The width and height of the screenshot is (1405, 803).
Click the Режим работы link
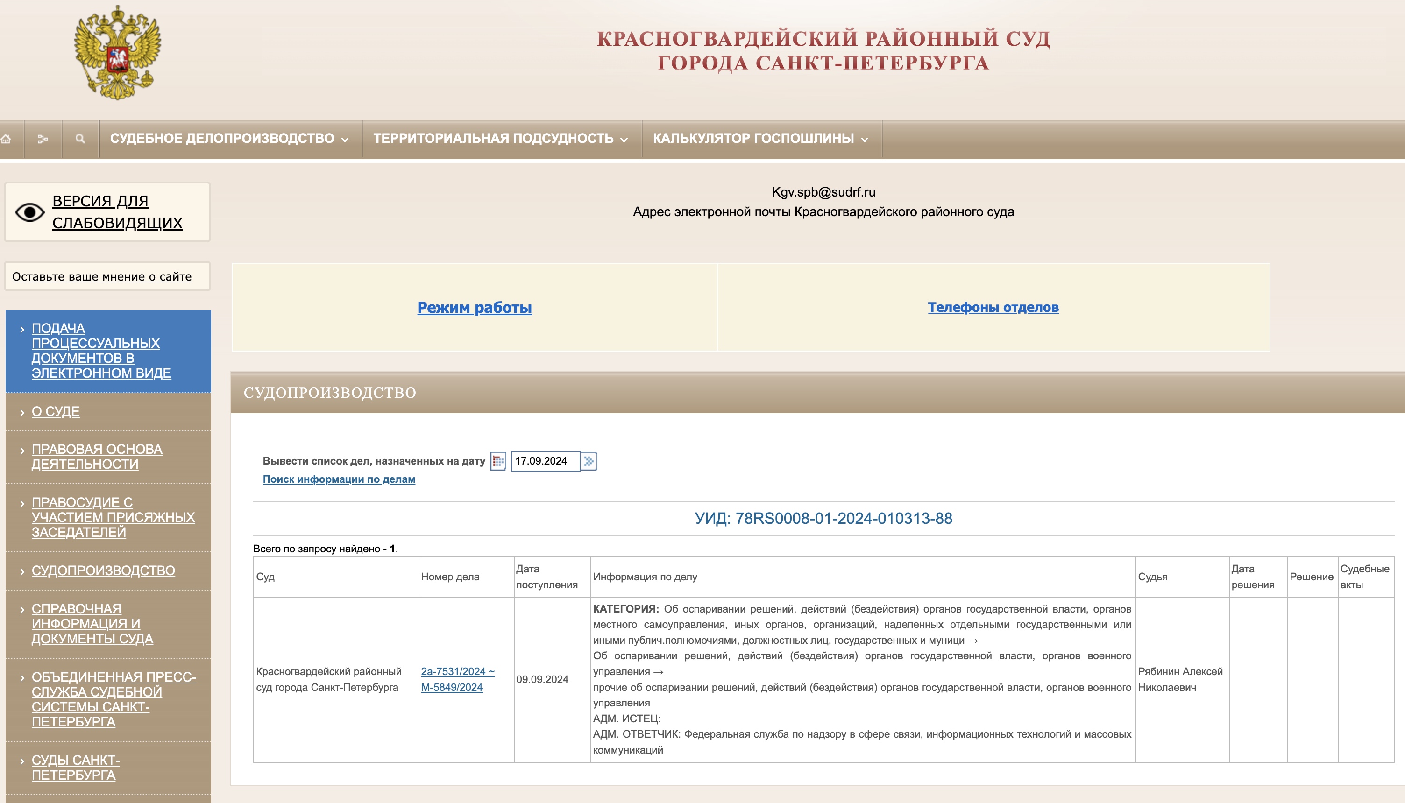tap(475, 307)
